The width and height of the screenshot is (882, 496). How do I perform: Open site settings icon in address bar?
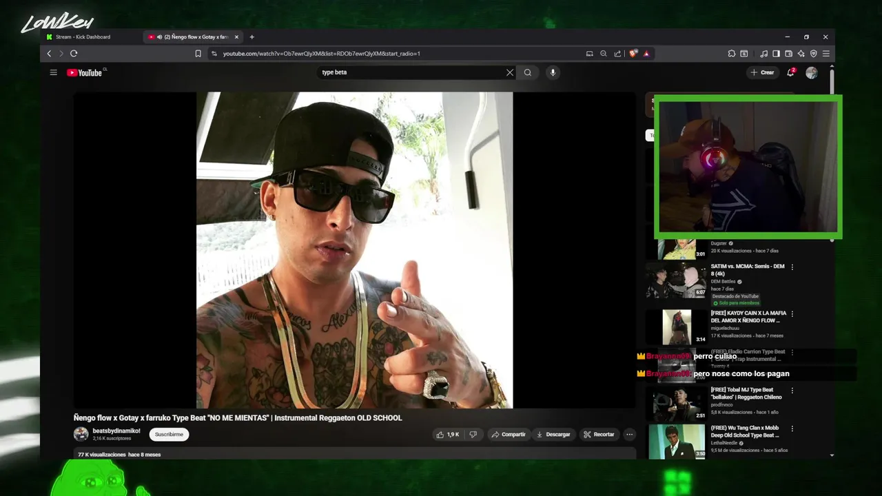tap(214, 54)
